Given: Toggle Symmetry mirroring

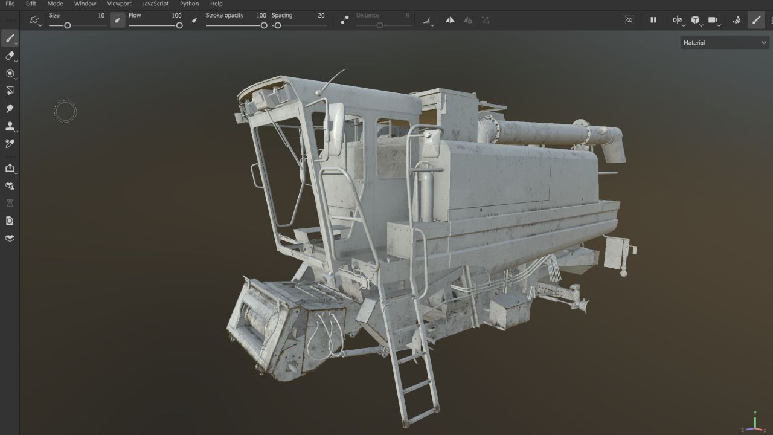Looking at the screenshot, I should click(x=450, y=20).
